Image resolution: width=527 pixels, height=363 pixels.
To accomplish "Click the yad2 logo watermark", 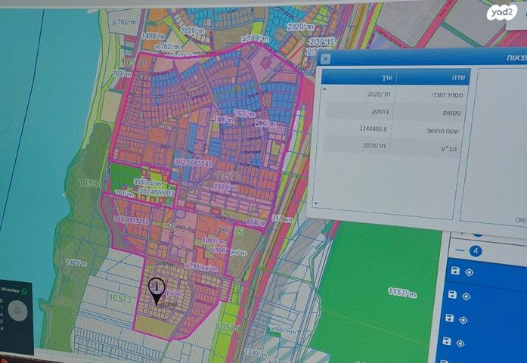I will [x=501, y=13].
